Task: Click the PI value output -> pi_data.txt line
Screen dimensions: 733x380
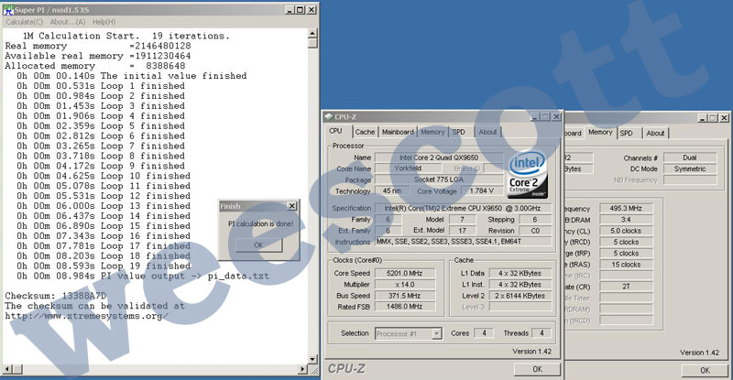Action: (x=143, y=277)
